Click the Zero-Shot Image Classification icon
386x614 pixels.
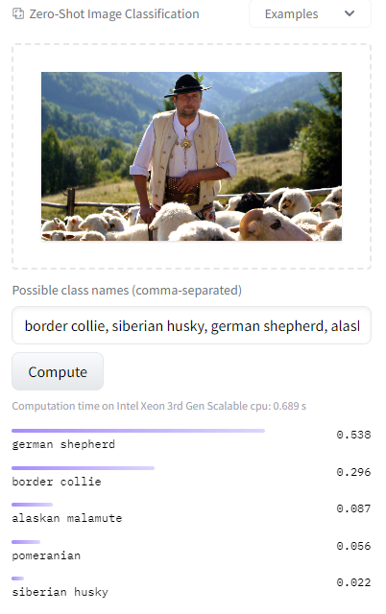[x=18, y=13]
